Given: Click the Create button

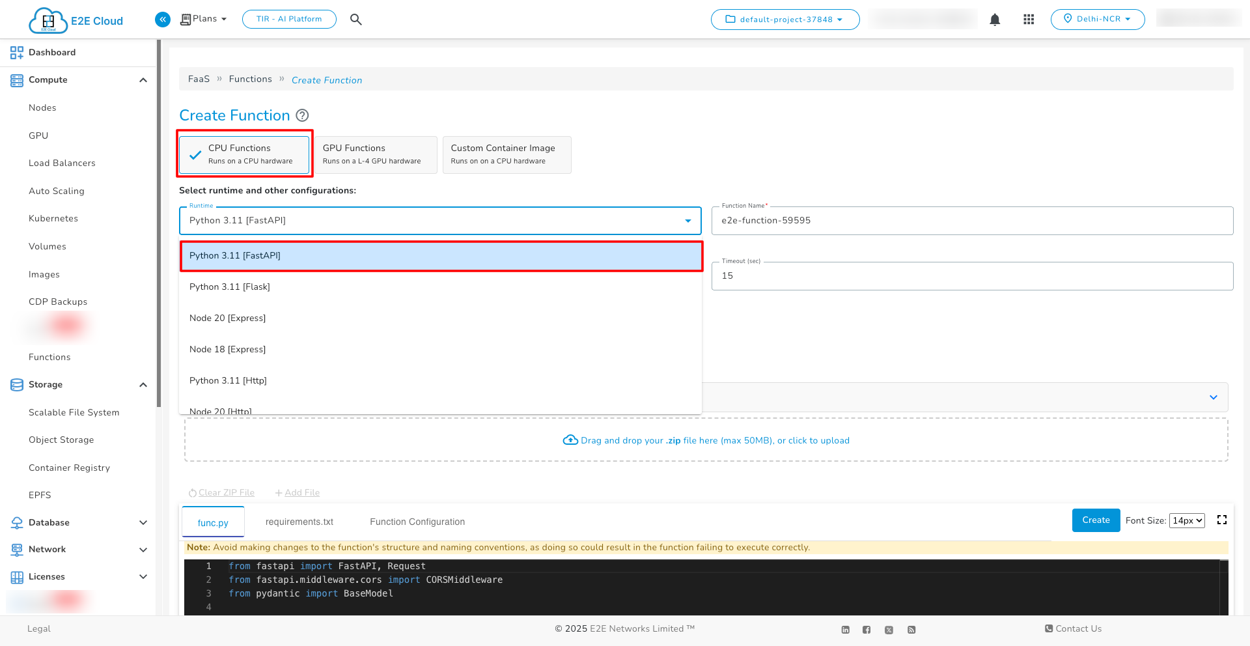Looking at the screenshot, I should pyautogui.click(x=1096, y=520).
